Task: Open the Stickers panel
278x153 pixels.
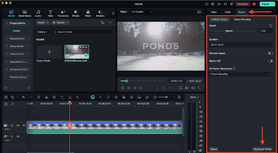Action: (x=100, y=13)
